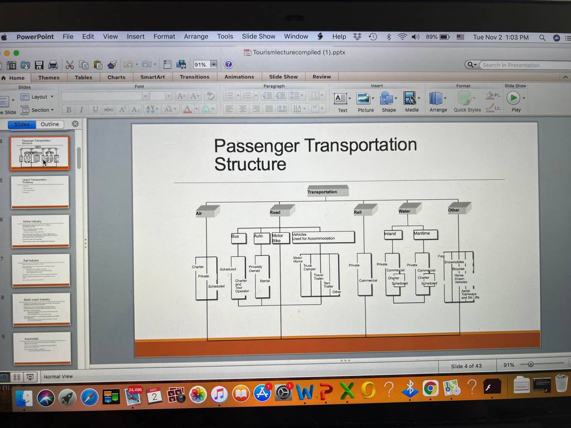Open Chrome from the Dock
This screenshot has width=571, height=428.
pyautogui.click(x=430, y=388)
